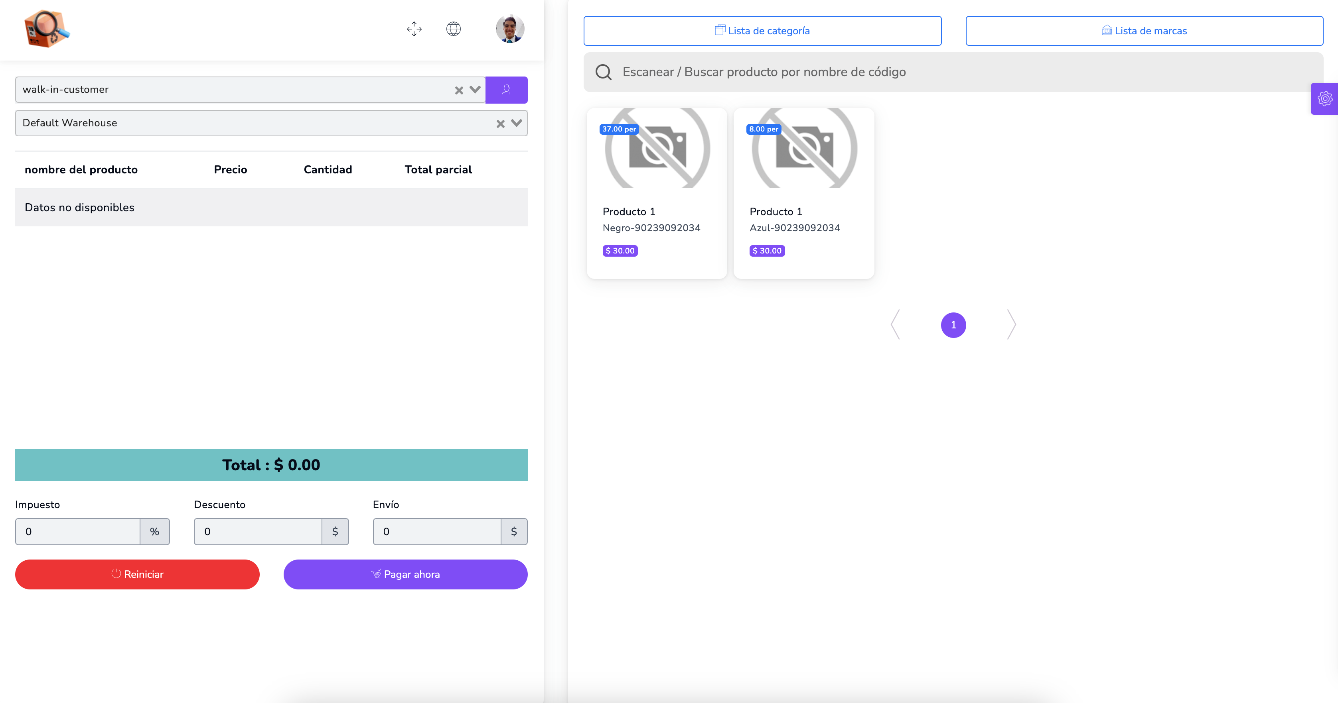Screen dimensions: 1338x703
Task: Click the search magnifier icon
Action: pyautogui.click(x=603, y=72)
